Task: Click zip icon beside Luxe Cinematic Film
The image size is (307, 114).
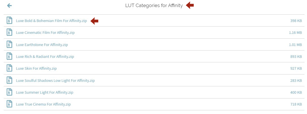Action: 10,32
